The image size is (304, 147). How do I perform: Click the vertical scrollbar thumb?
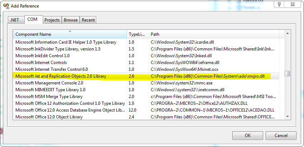click(287, 73)
